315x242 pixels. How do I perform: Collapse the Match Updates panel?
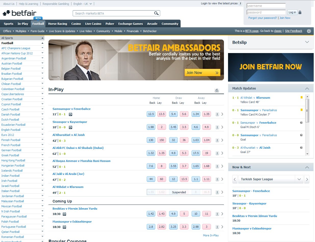coord(307,88)
